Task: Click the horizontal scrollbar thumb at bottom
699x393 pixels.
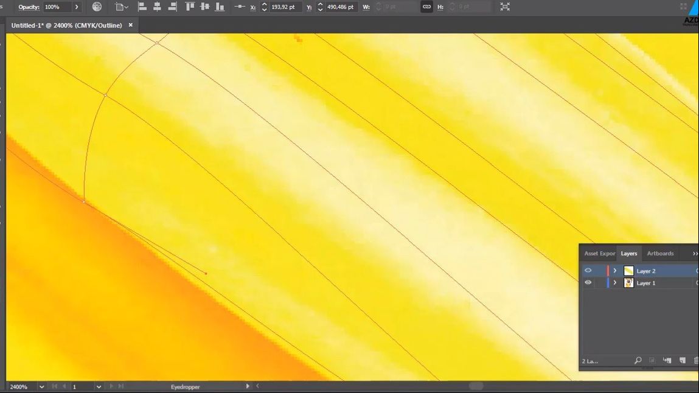Action: click(476, 386)
